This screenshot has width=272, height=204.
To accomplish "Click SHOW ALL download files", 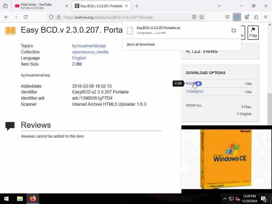I will point(194,105).
